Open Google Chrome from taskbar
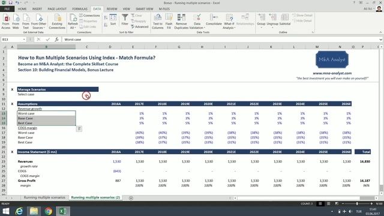Image resolution: width=384 pixels, height=216 pixels. [x=48, y=211]
